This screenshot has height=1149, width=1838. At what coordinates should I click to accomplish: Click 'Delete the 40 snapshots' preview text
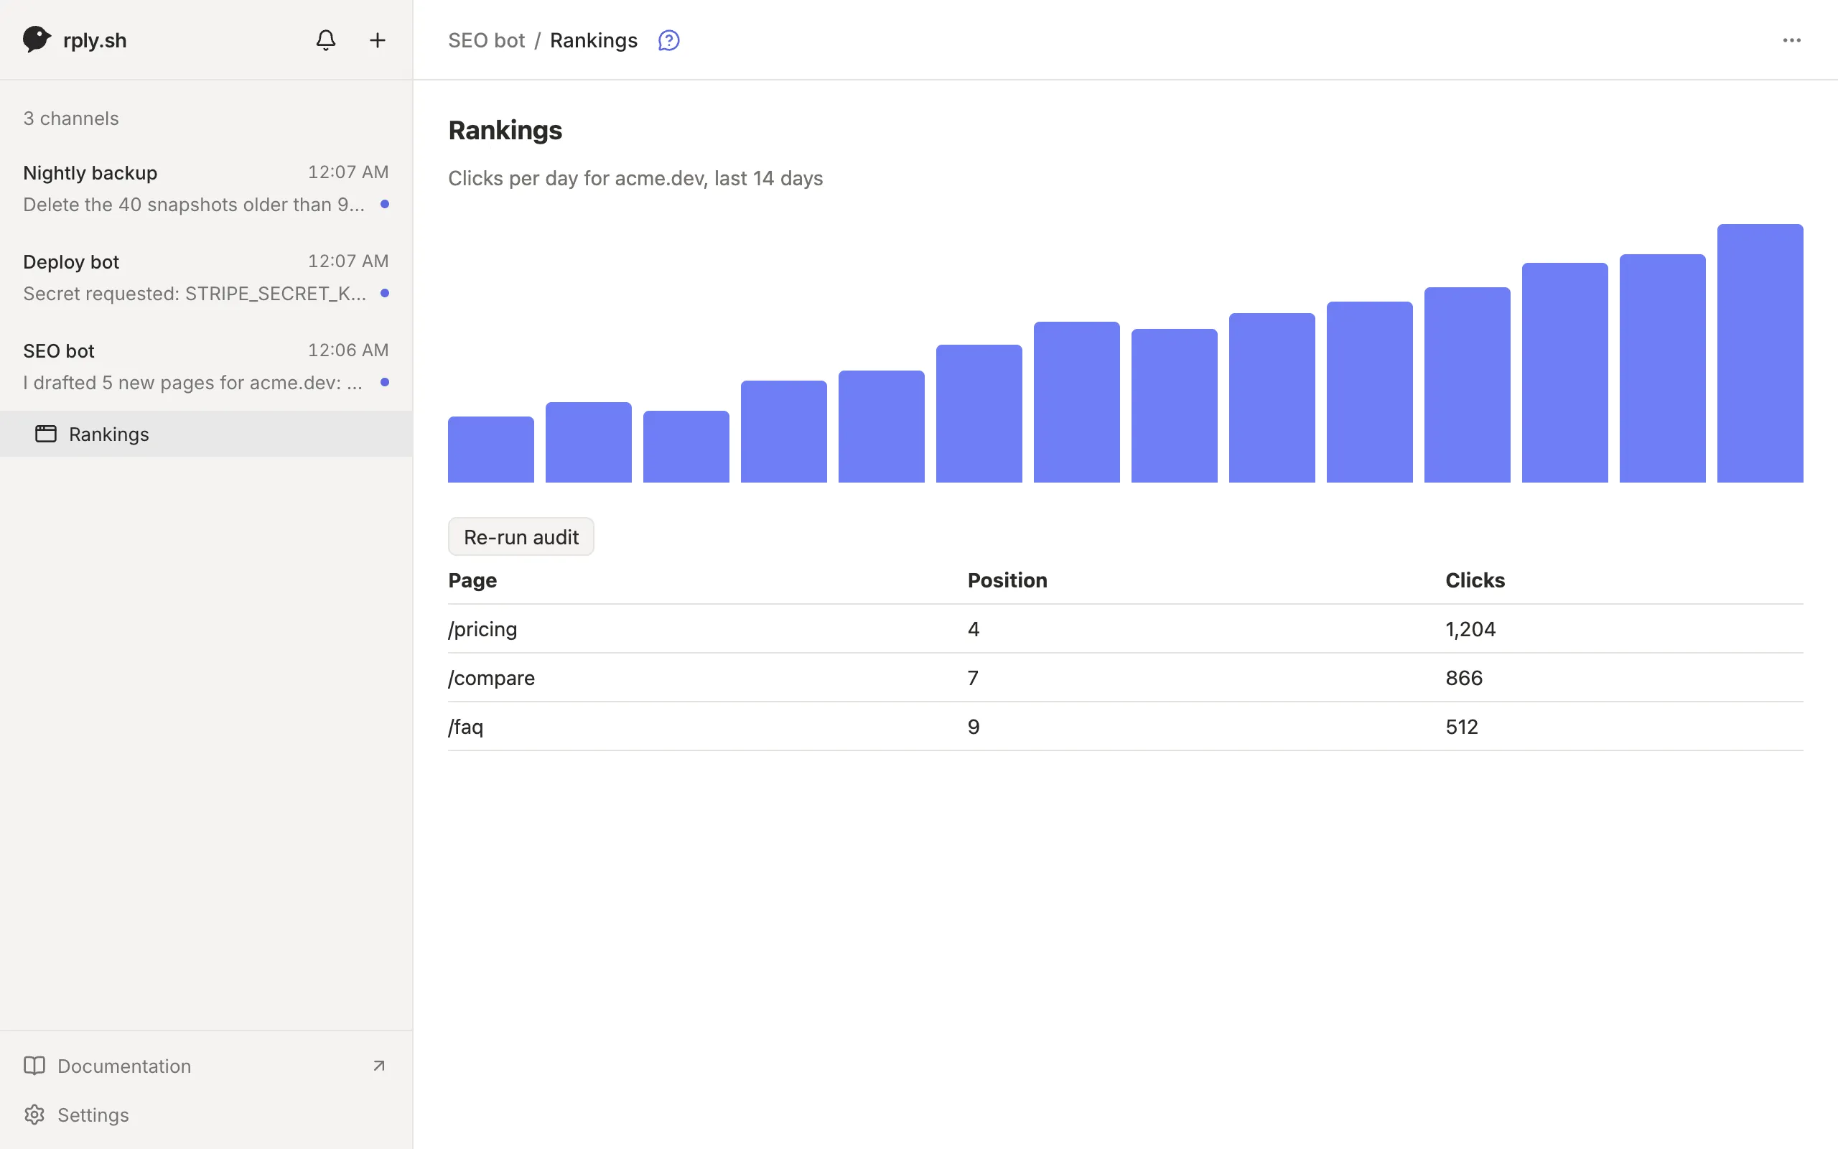tap(194, 205)
